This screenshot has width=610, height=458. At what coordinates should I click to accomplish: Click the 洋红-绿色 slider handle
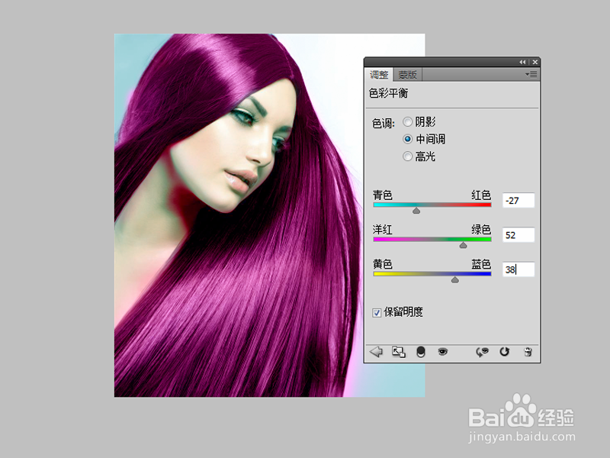[x=463, y=245]
